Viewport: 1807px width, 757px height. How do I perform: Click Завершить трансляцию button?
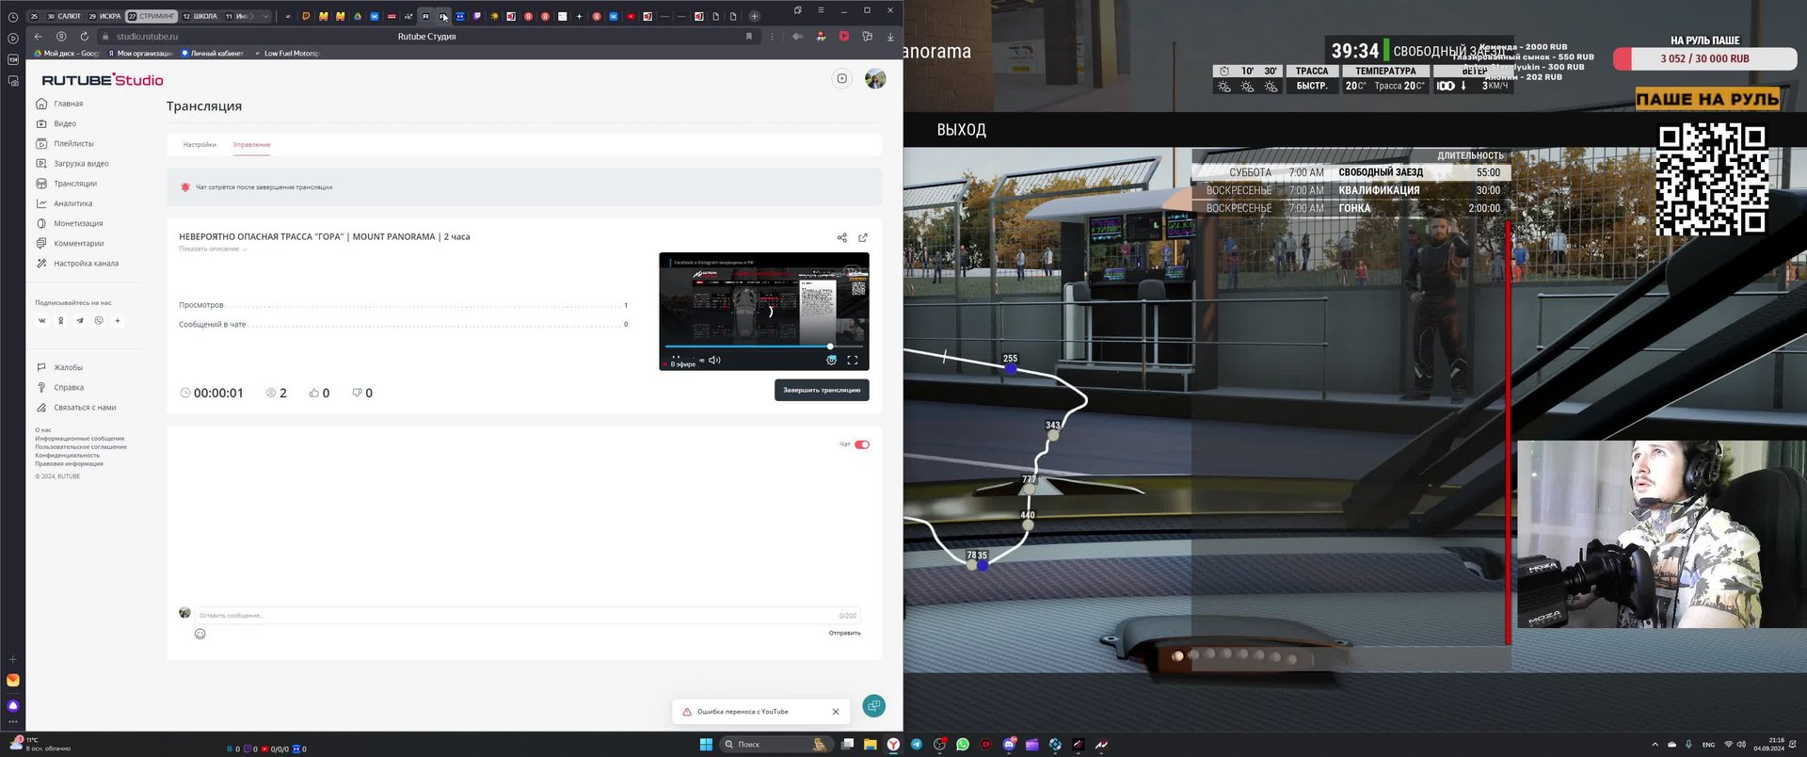[x=822, y=390]
